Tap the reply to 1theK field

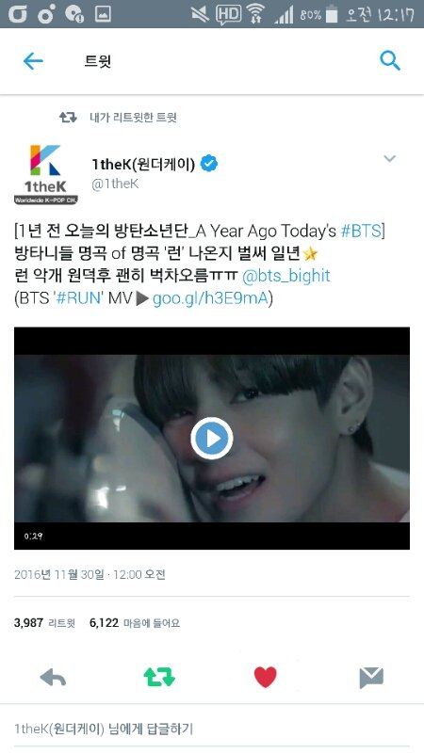[x=212, y=729]
